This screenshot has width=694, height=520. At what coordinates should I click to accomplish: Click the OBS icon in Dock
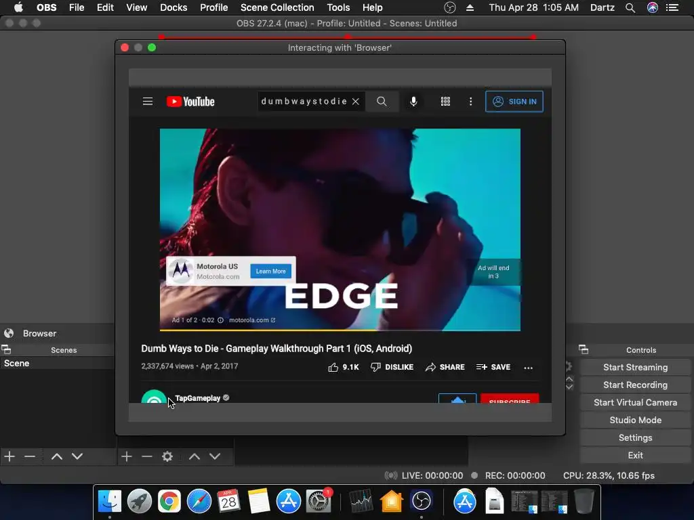pyautogui.click(x=422, y=502)
